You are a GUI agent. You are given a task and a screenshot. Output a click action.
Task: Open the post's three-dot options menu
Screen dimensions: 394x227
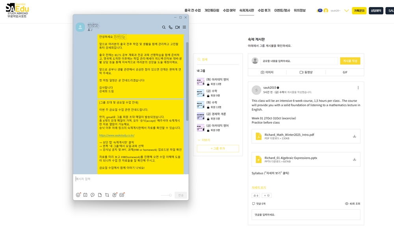point(358,88)
